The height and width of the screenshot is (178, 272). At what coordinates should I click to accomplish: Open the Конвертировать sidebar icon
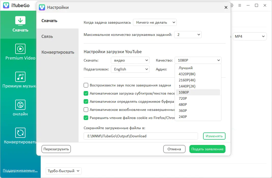(x=20, y=133)
